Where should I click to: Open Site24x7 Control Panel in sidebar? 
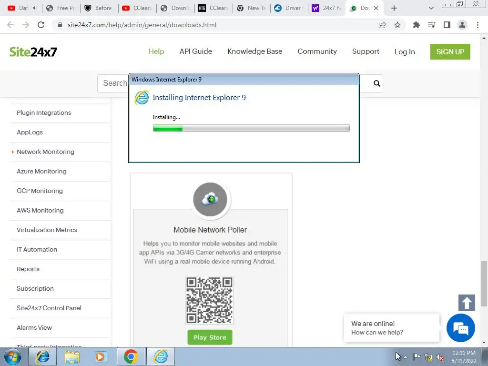pyautogui.click(x=49, y=308)
